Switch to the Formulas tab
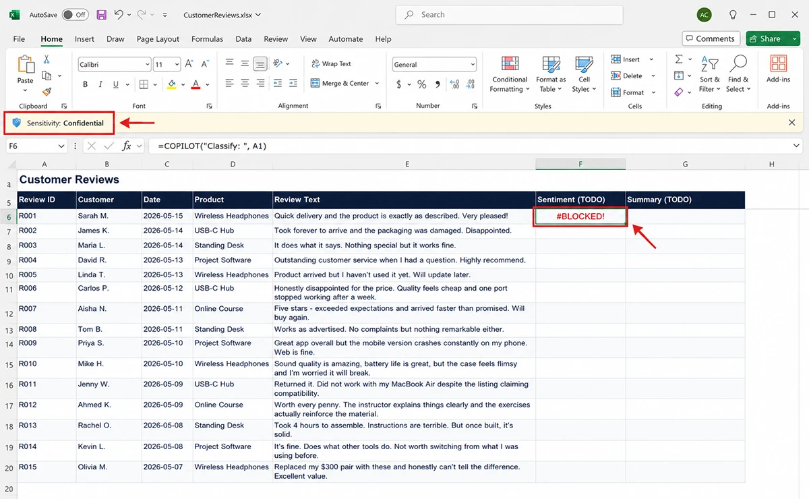 pyautogui.click(x=207, y=39)
